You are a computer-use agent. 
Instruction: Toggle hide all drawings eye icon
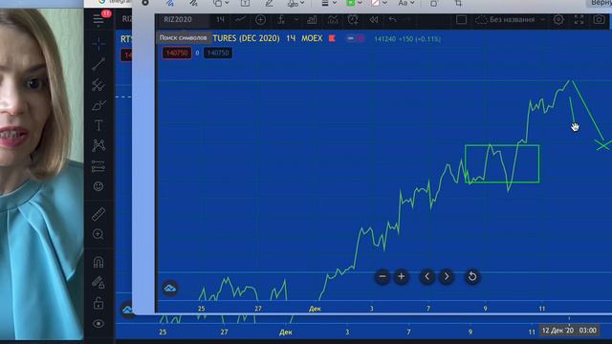pyautogui.click(x=98, y=323)
